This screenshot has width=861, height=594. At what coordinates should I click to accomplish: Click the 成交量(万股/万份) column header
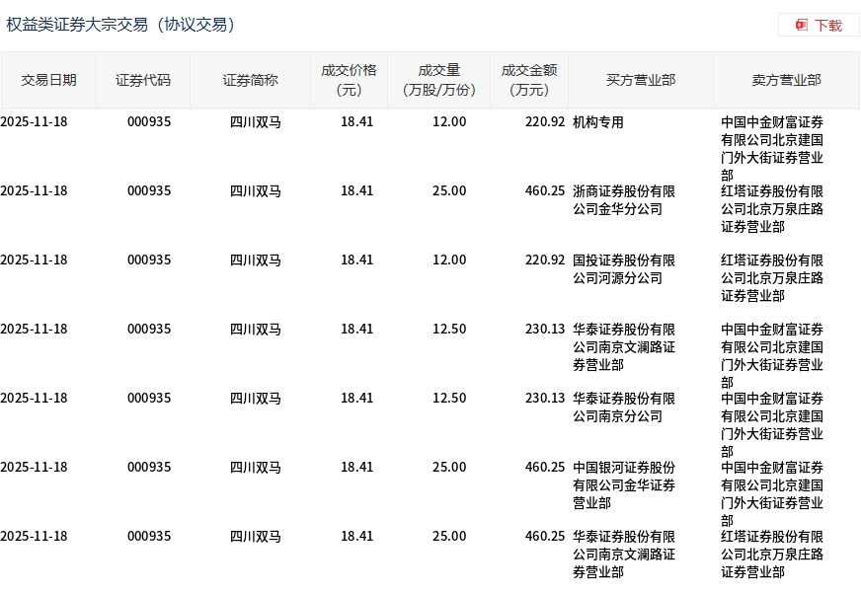point(438,80)
